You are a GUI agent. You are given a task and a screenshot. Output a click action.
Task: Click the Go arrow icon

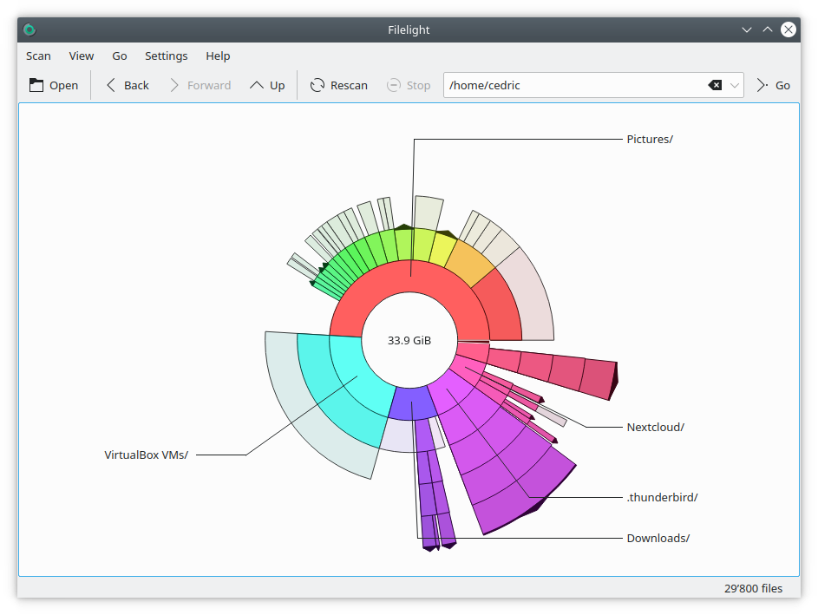(x=762, y=85)
